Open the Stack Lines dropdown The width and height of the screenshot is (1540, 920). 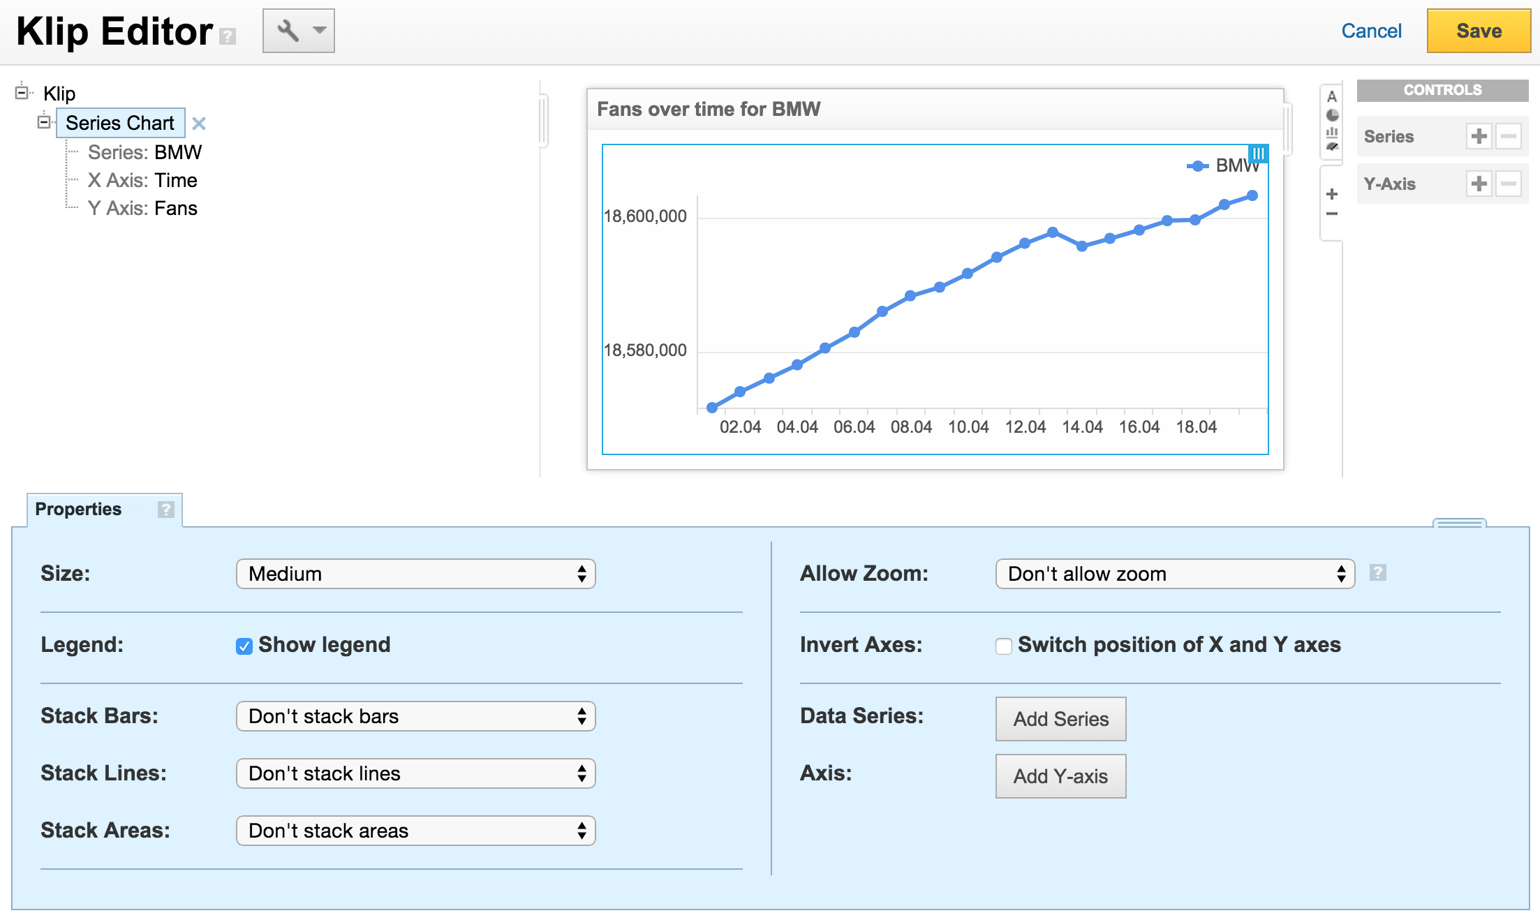415,773
